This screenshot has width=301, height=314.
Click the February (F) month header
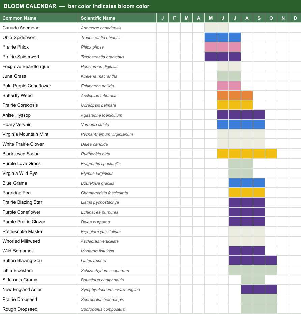pos(174,18)
